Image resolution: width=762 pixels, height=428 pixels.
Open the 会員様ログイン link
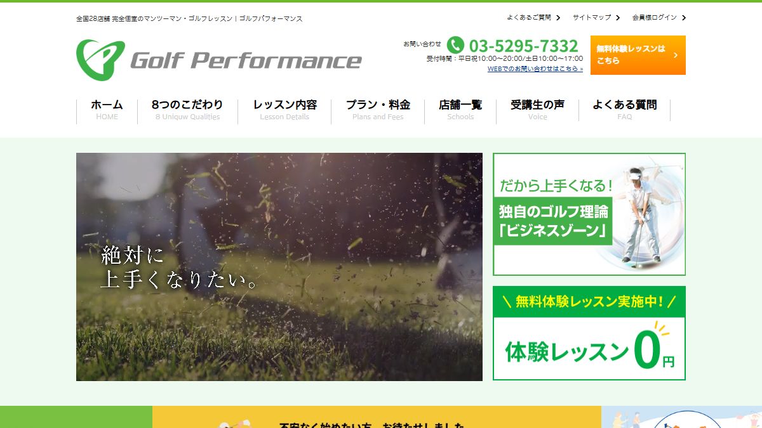coord(655,18)
